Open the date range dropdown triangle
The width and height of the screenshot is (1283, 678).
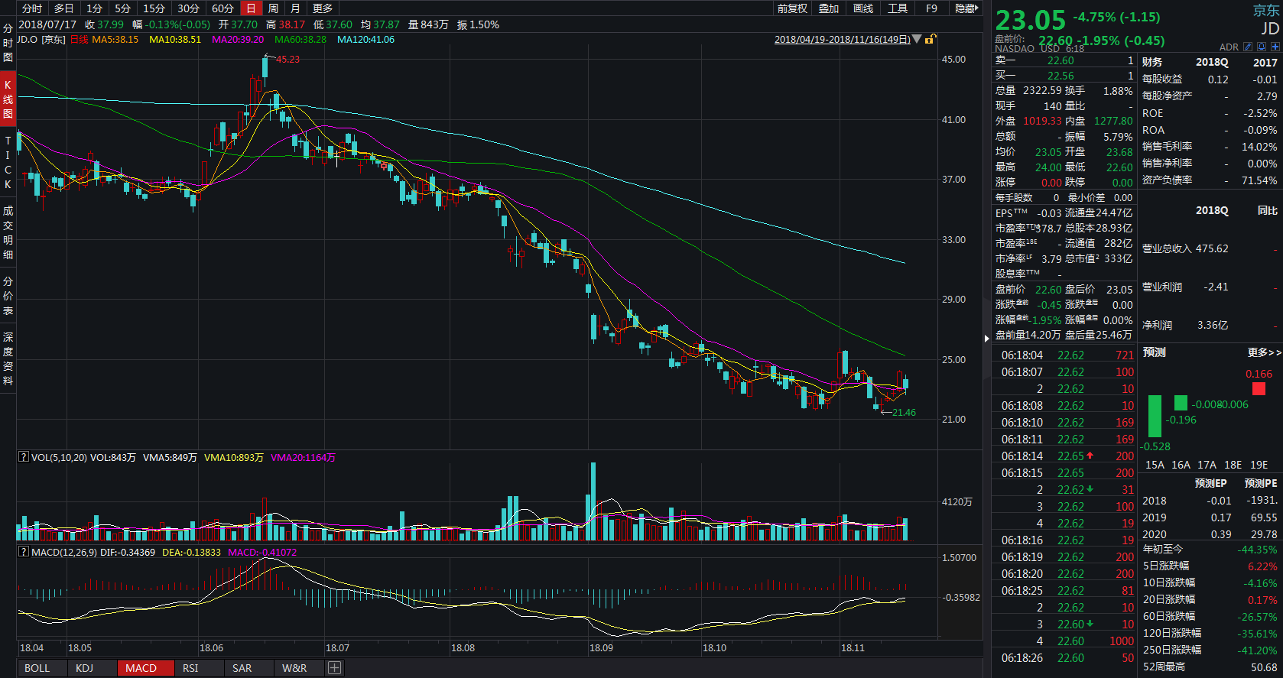click(x=917, y=39)
